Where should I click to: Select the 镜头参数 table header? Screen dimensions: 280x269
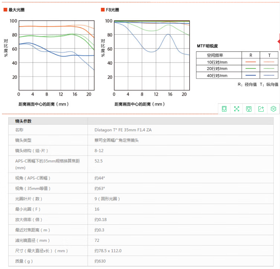click(x=23, y=121)
